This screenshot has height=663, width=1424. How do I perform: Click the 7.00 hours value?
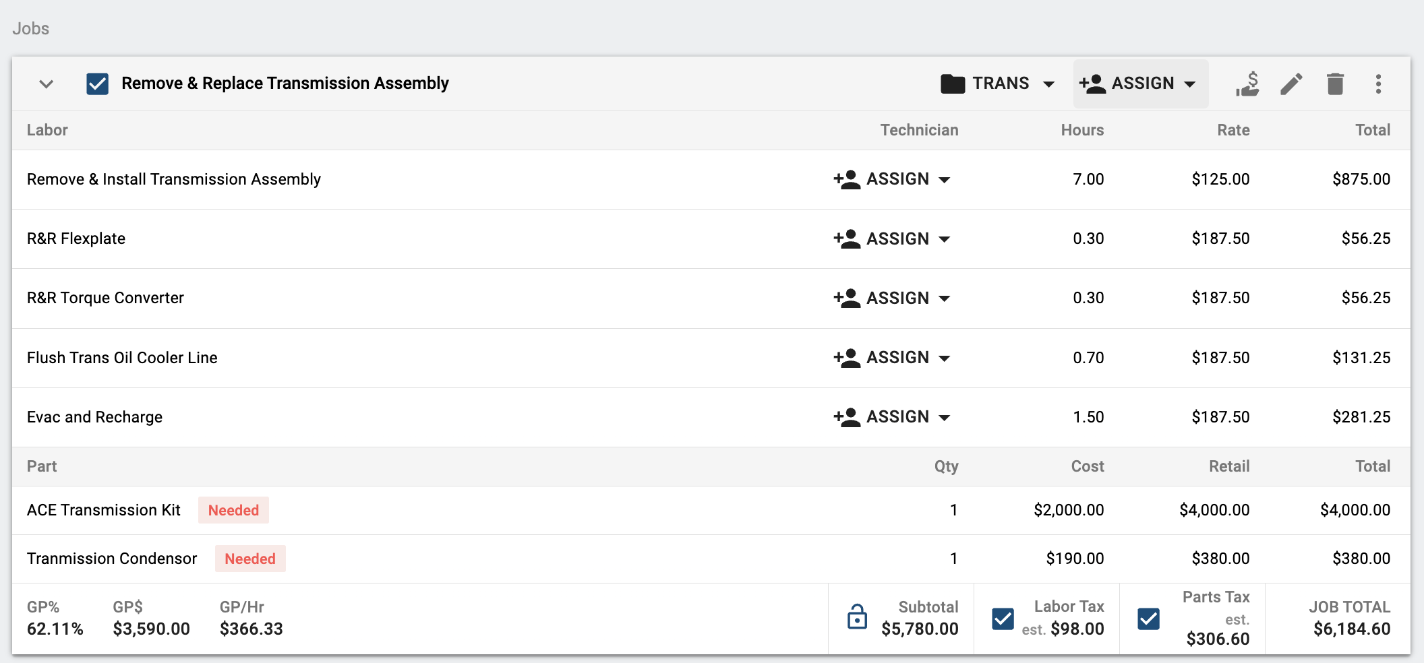1088,179
